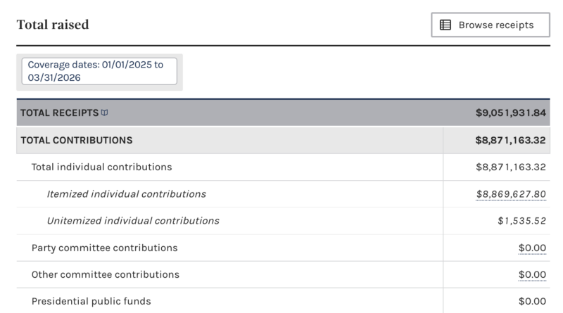Viewport: 563px width, 313px height.
Task: Open the Browse receipts button label
Action: coord(495,25)
